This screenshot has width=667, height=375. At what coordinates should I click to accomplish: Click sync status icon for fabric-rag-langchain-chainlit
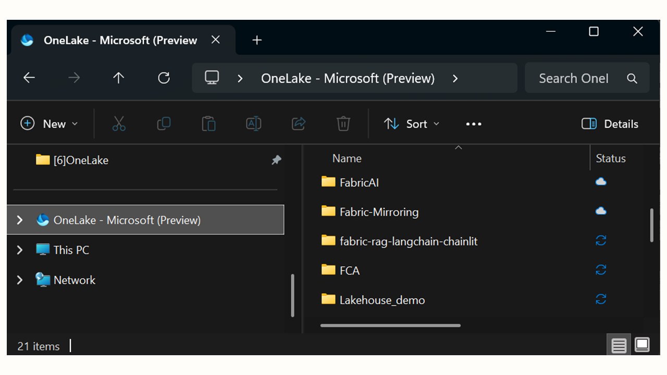pos(601,240)
